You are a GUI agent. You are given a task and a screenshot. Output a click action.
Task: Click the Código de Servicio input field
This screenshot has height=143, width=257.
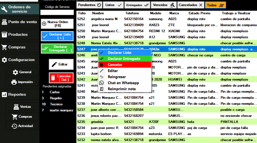57,12
